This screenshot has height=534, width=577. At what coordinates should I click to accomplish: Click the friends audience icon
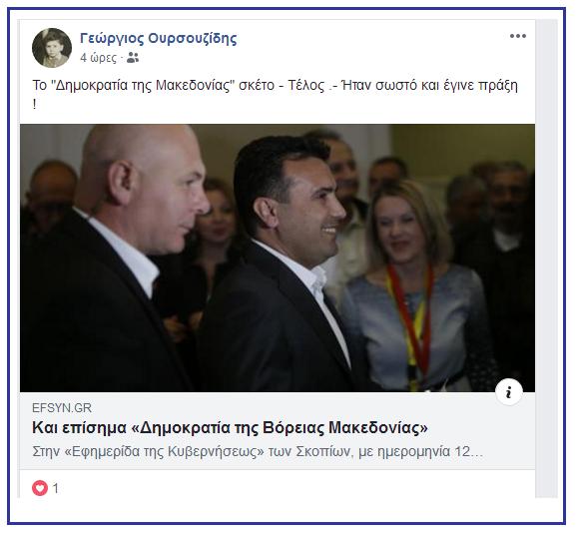(133, 58)
